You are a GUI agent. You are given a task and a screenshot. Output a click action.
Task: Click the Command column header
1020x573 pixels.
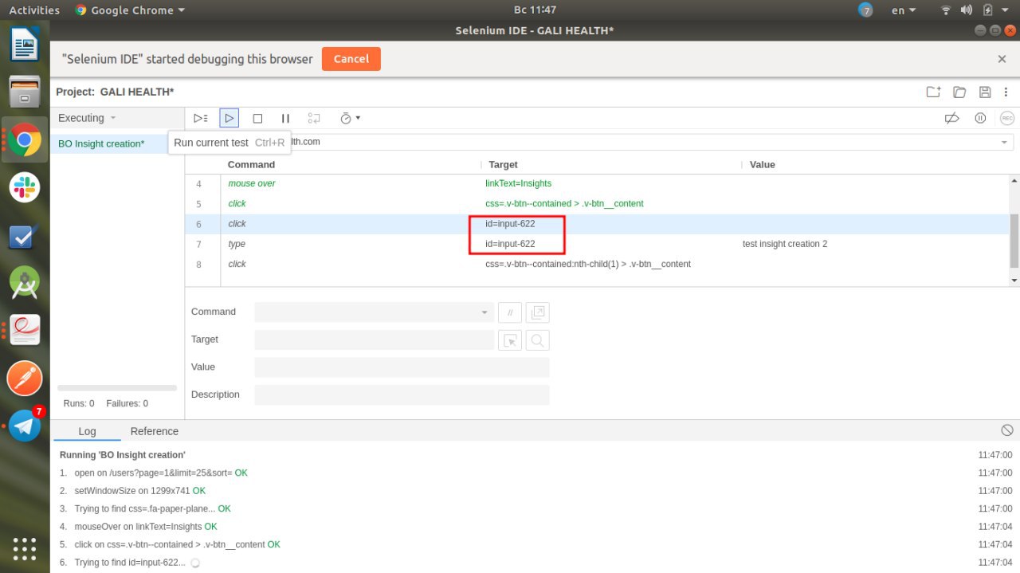point(251,164)
